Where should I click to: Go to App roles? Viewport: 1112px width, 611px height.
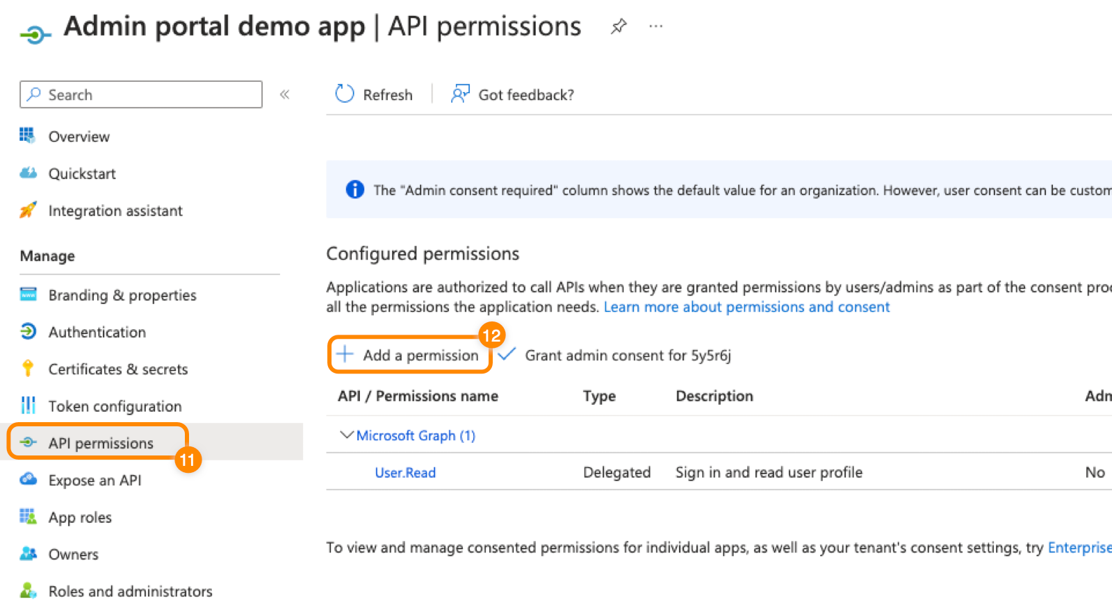pyautogui.click(x=80, y=517)
